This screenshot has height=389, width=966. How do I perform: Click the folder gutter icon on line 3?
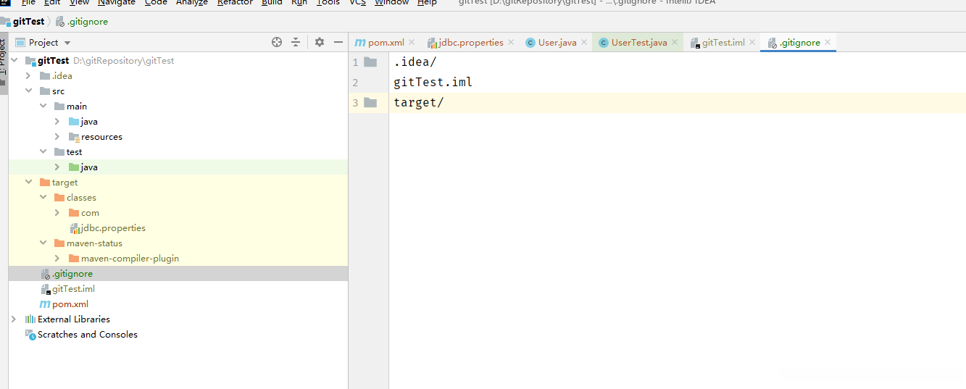click(370, 103)
